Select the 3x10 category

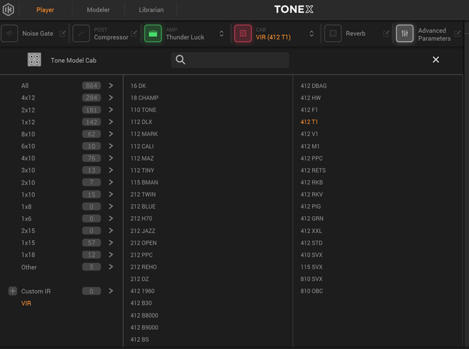point(28,170)
